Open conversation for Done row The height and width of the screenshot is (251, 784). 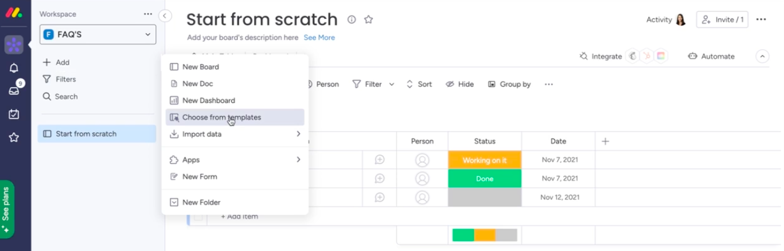tap(379, 179)
